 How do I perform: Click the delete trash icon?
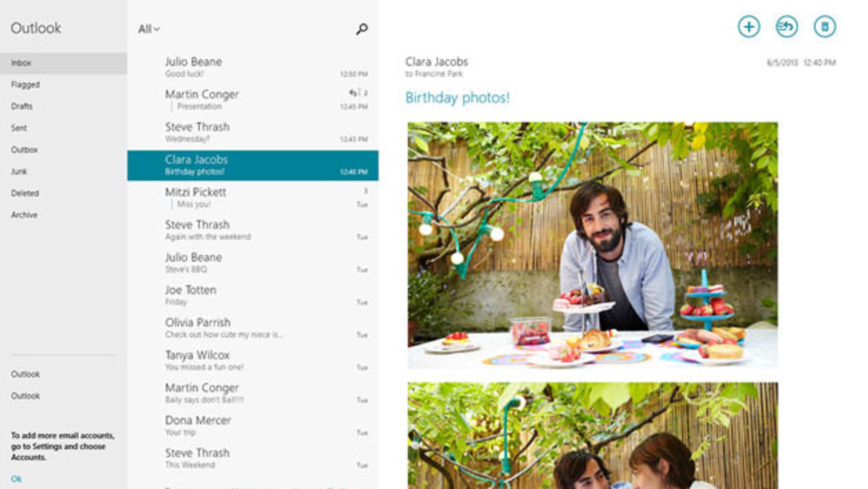825,27
